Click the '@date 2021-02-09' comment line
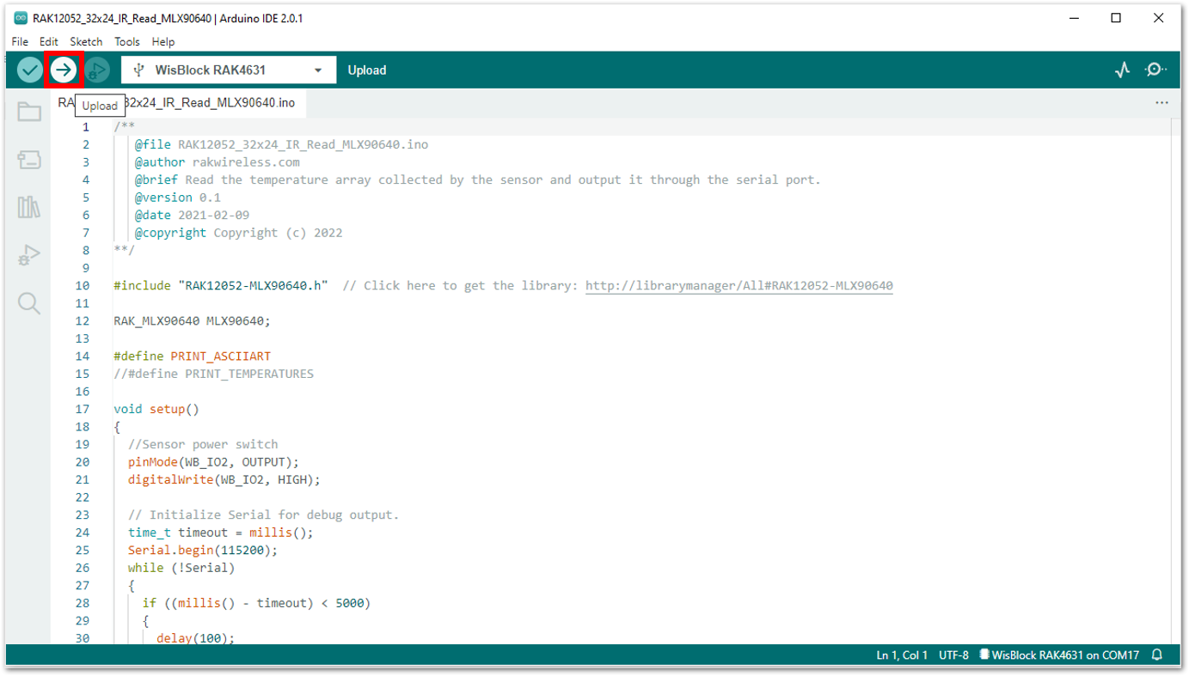The image size is (1189, 676). point(192,215)
